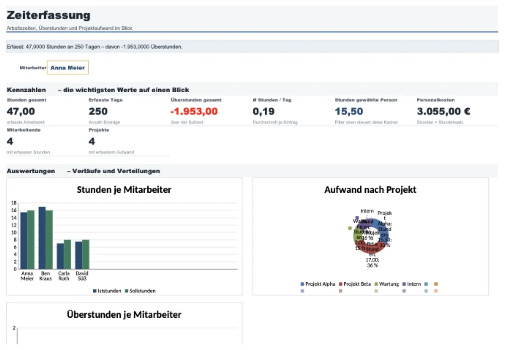Click Ben Kraus's blue Iststunden bar

click(42, 238)
